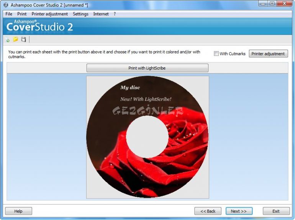Click the Open project folder icon
Viewport: 295px width, 220px height.
(x=15, y=39)
